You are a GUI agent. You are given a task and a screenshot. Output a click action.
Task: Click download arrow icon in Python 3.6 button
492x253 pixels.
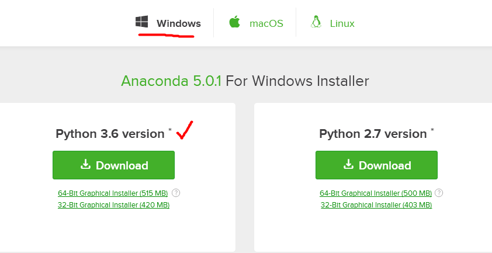tap(86, 165)
